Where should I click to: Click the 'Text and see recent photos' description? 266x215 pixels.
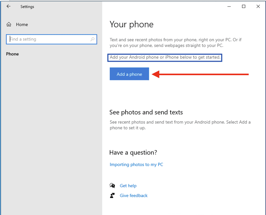point(175,43)
